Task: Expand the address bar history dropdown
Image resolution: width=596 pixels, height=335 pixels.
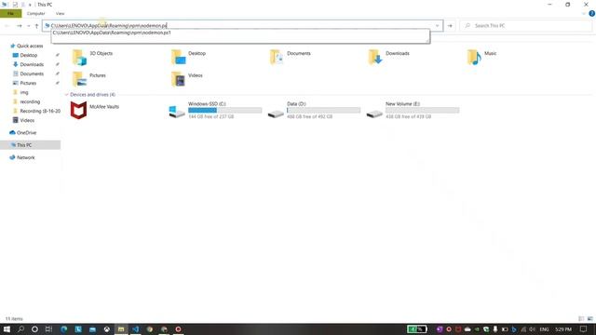Action: 437,26
